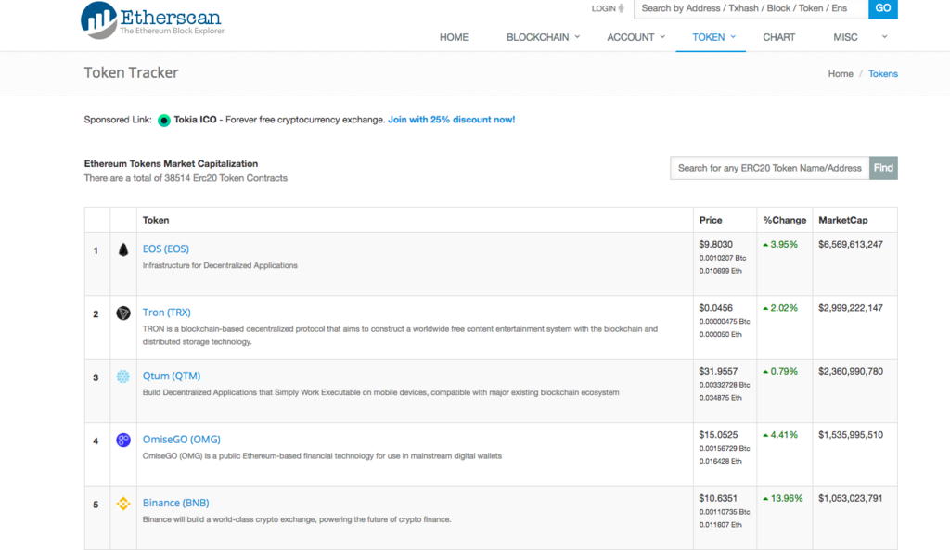This screenshot has height=550, width=950.
Task: Open the Qtum (QTM) token link
Action: (x=172, y=377)
